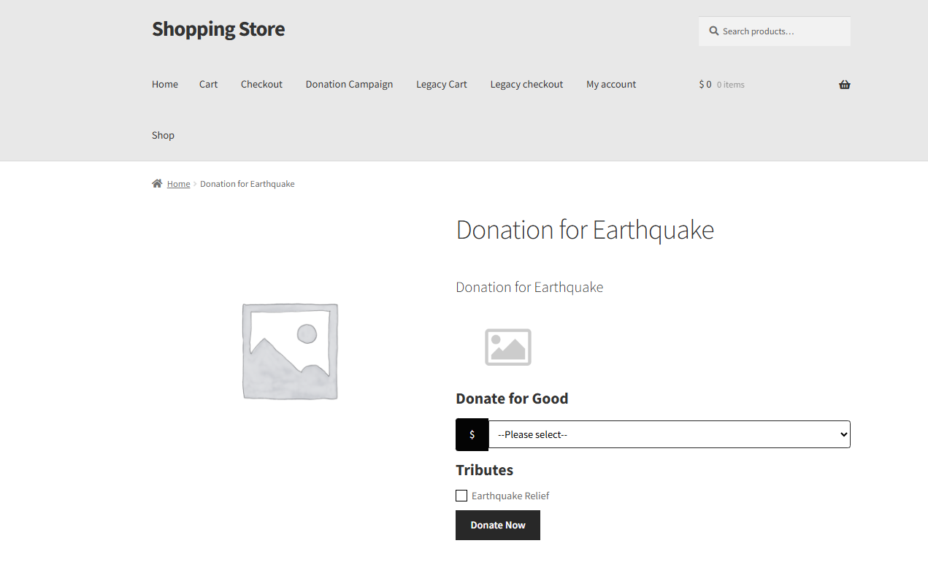
Task: Enable the Earthquake Relief checkbox
Action: point(461,496)
